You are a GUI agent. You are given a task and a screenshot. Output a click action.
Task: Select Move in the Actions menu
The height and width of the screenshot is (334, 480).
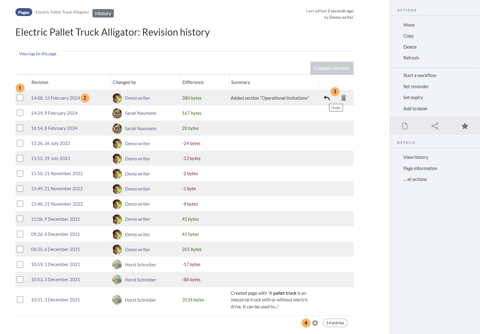[x=409, y=25]
